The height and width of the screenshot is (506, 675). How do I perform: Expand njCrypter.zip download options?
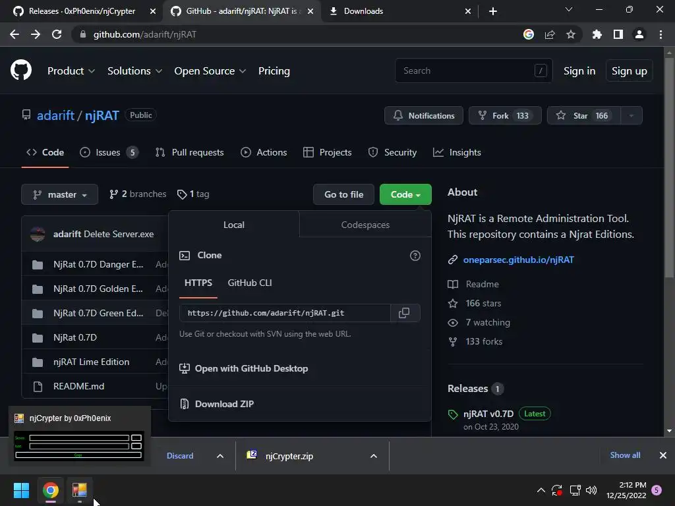(x=374, y=456)
